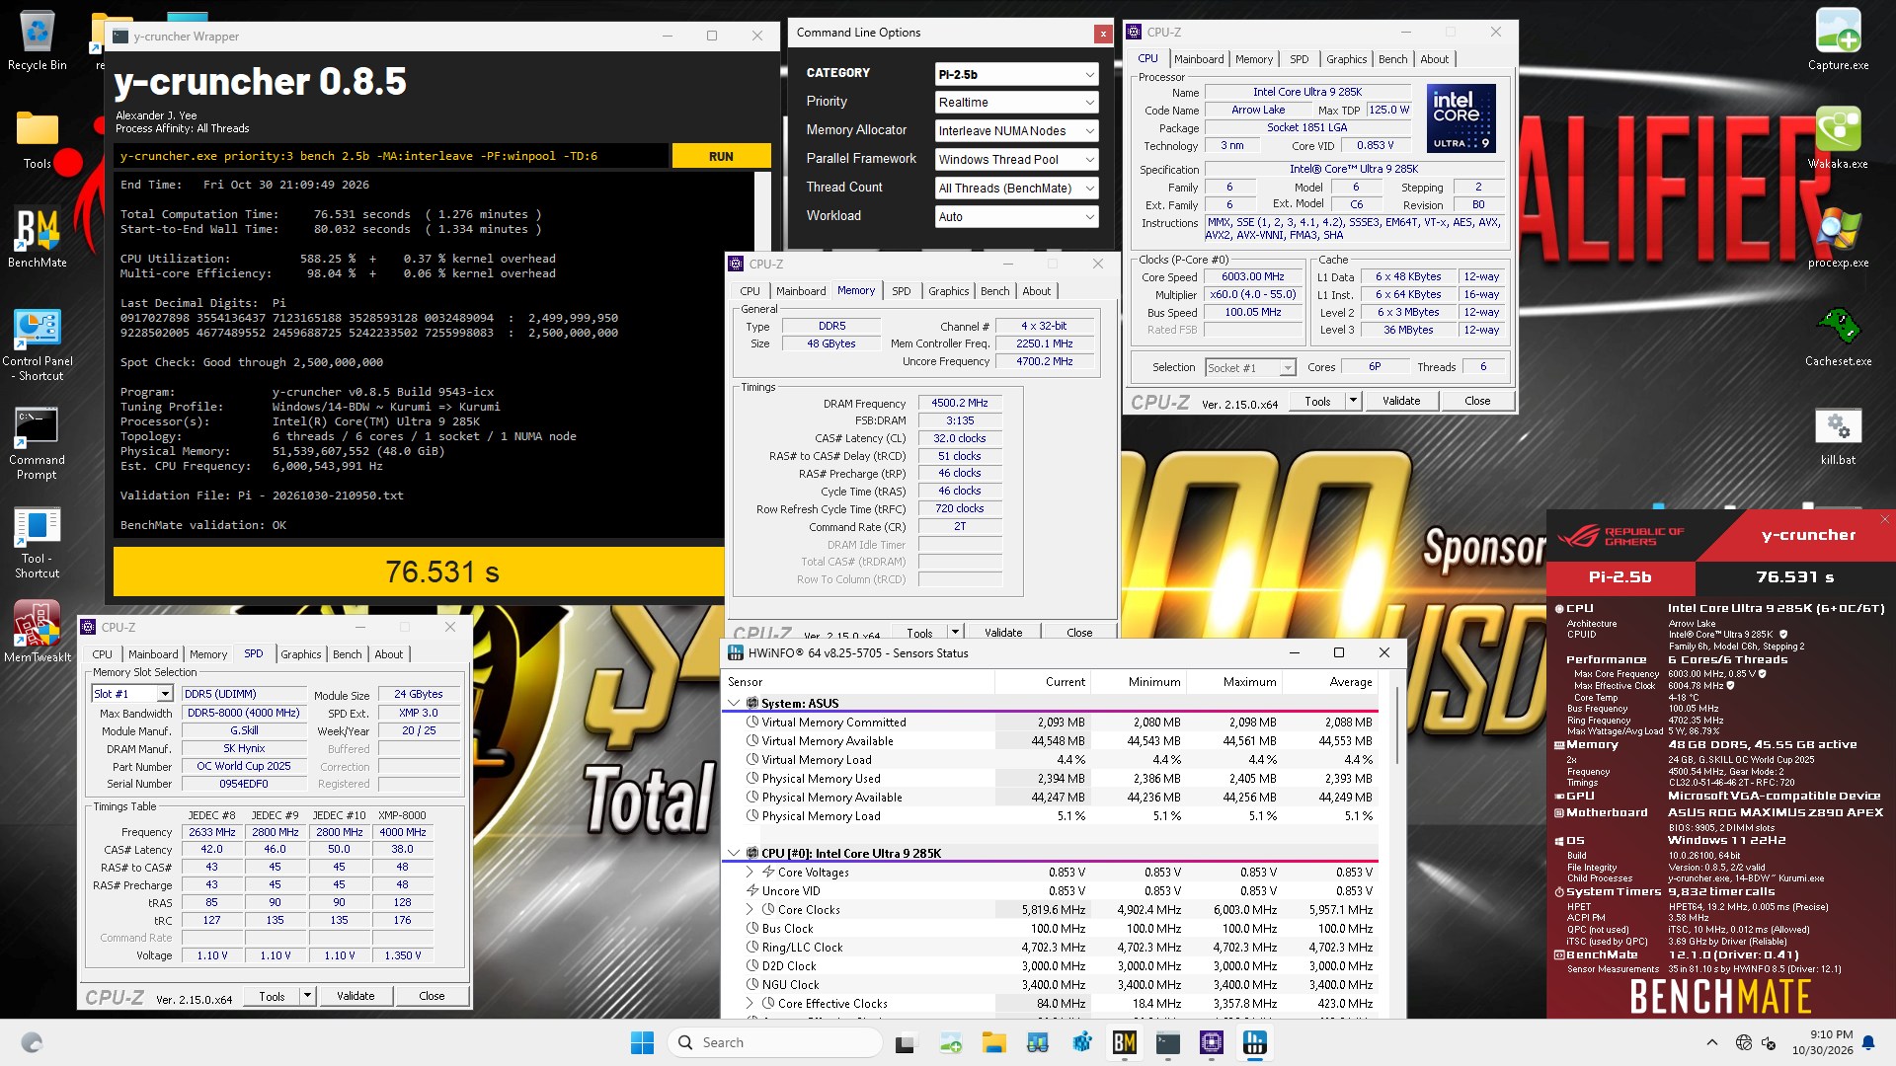This screenshot has width=1896, height=1066.
Task: Launch Wakaka.exe desktop icon
Action: [1838, 138]
